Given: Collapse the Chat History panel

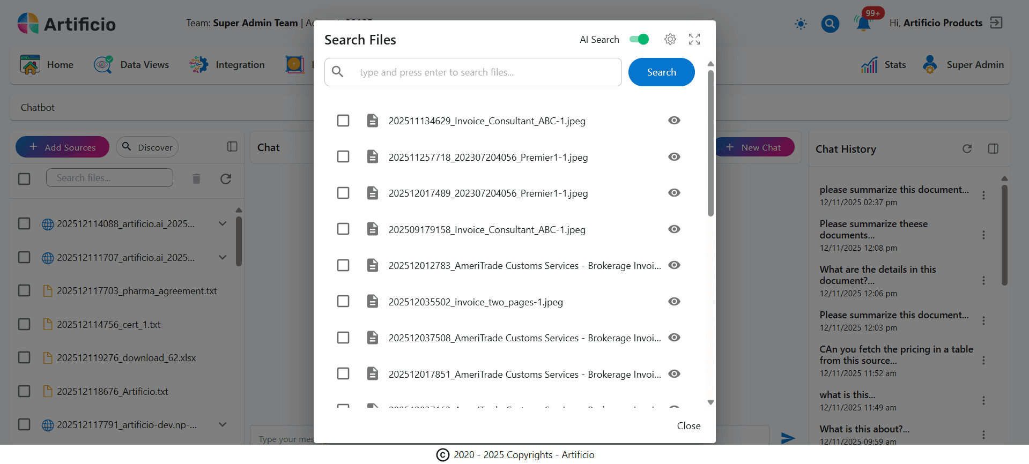Looking at the screenshot, I should (x=993, y=148).
